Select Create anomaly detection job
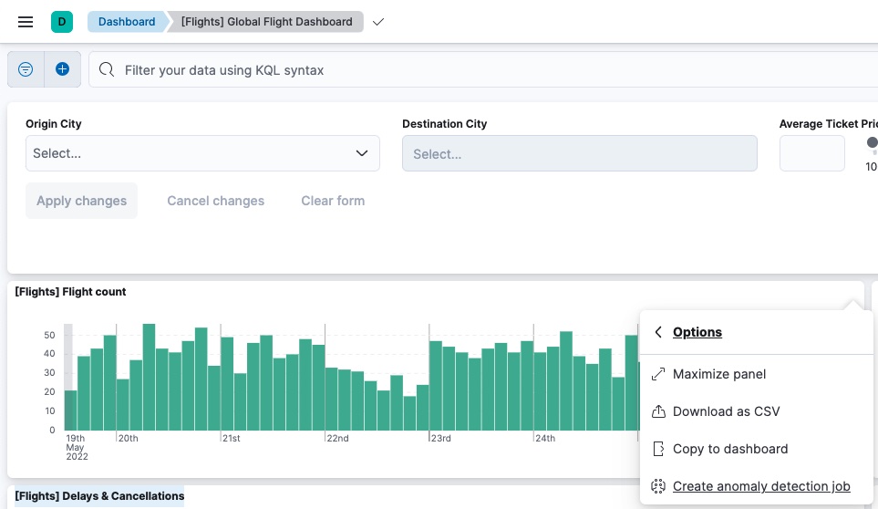 (x=760, y=486)
